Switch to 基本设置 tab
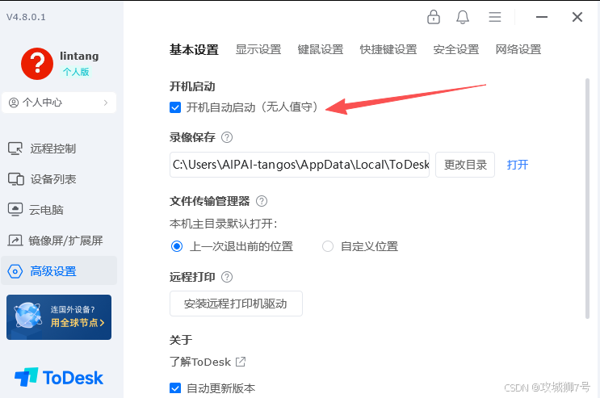Viewport: 600px width, 398px height. 194,50
